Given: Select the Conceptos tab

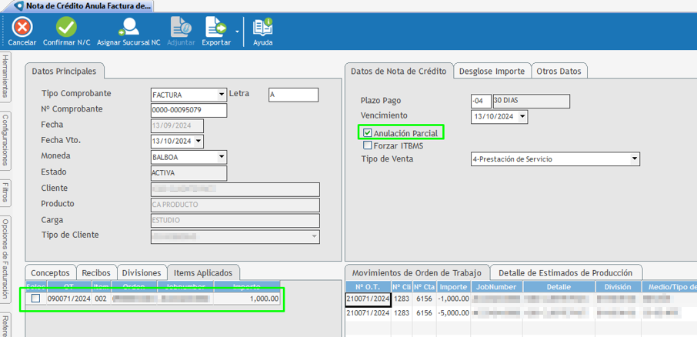Looking at the screenshot, I should click(x=51, y=272).
